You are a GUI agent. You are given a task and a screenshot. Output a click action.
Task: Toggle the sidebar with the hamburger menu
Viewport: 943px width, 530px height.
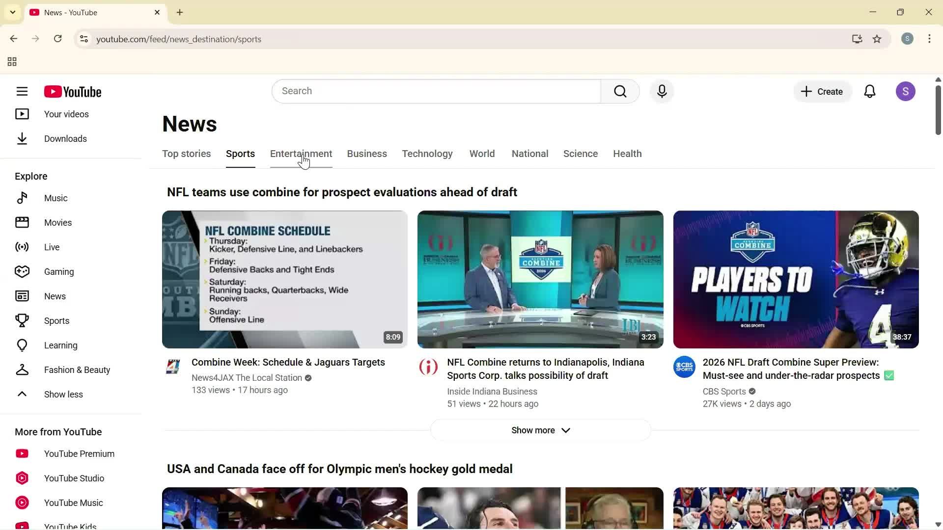pos(22,91)
